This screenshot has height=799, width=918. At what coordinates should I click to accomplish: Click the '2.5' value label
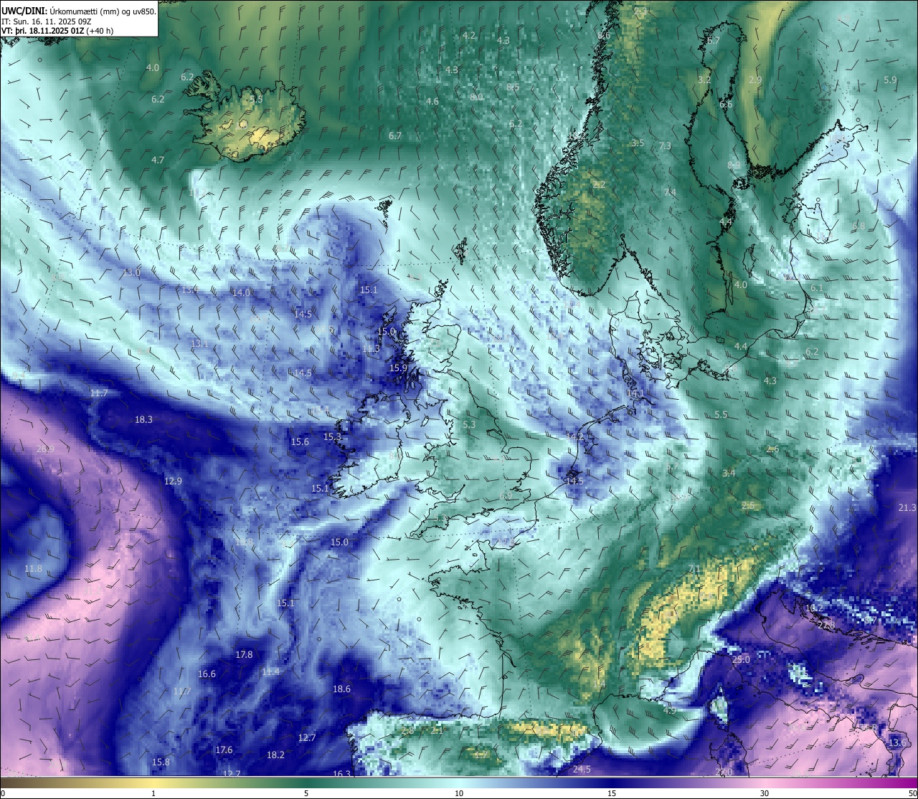pyautogui.click(x=748, y=506)
